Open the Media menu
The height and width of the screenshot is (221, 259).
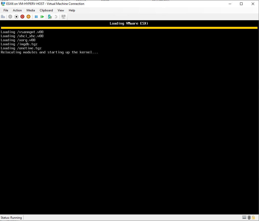pyautogui.click(x=31, y=10)
